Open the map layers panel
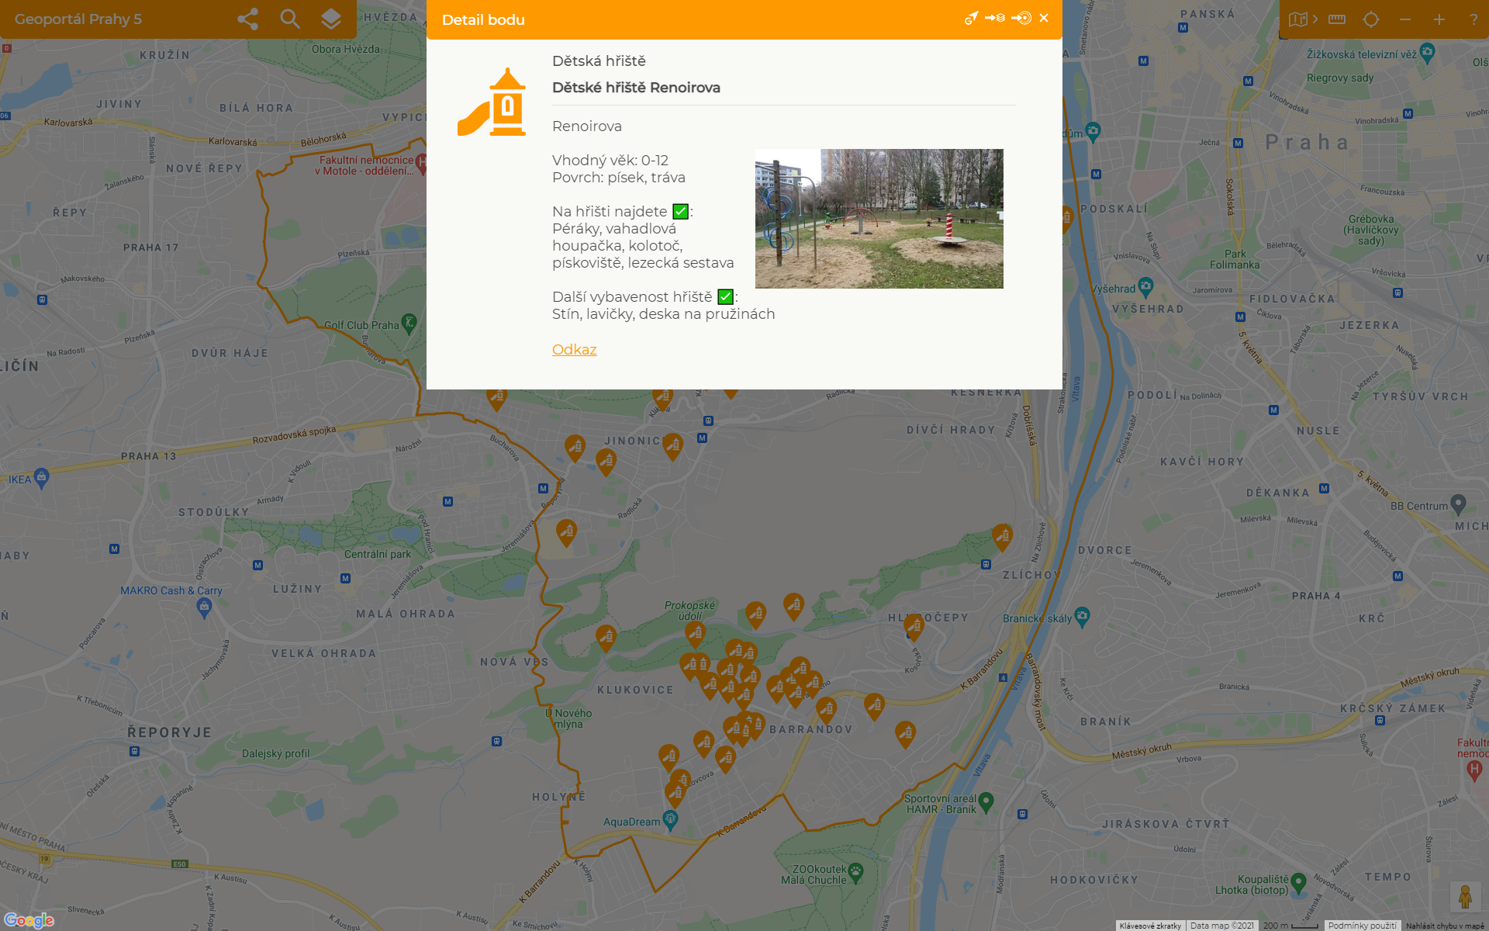The height and width of the screenshot is (931, 1489). [331, 19]
